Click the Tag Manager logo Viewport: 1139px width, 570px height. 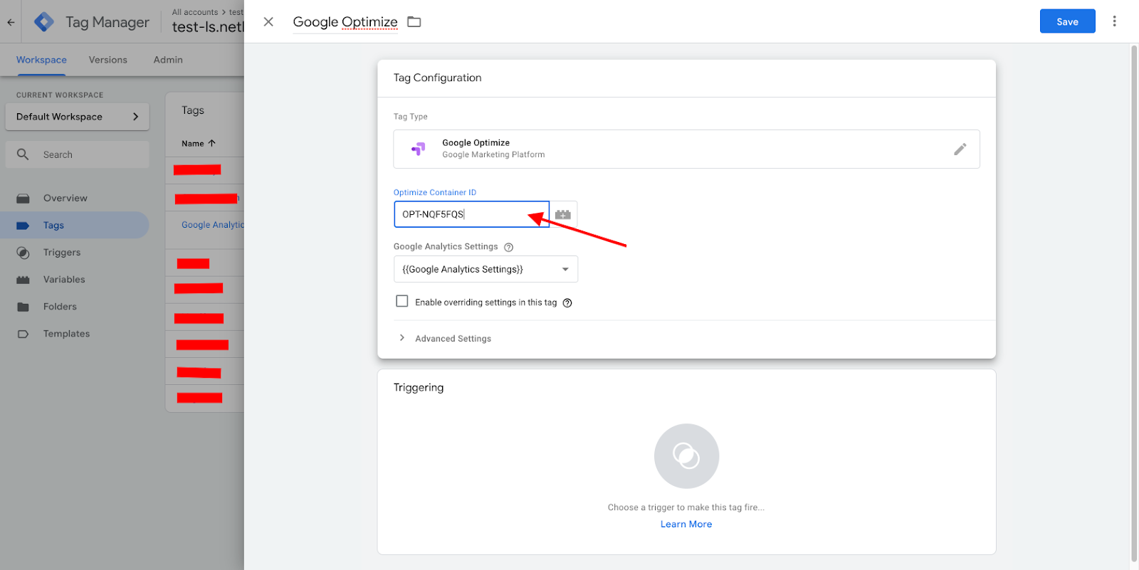pyautogui.click(x=44, y=22)
